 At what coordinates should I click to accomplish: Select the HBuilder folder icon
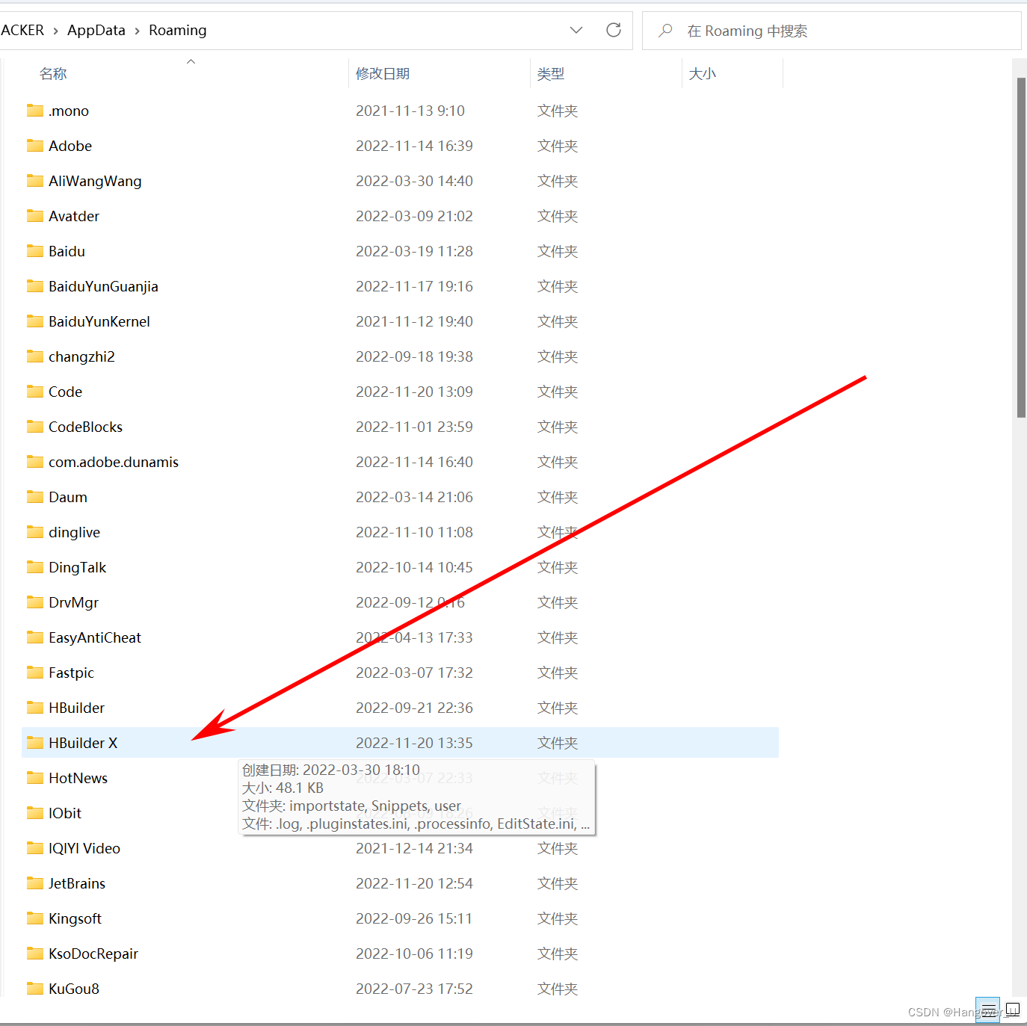[x=35, y=708]
